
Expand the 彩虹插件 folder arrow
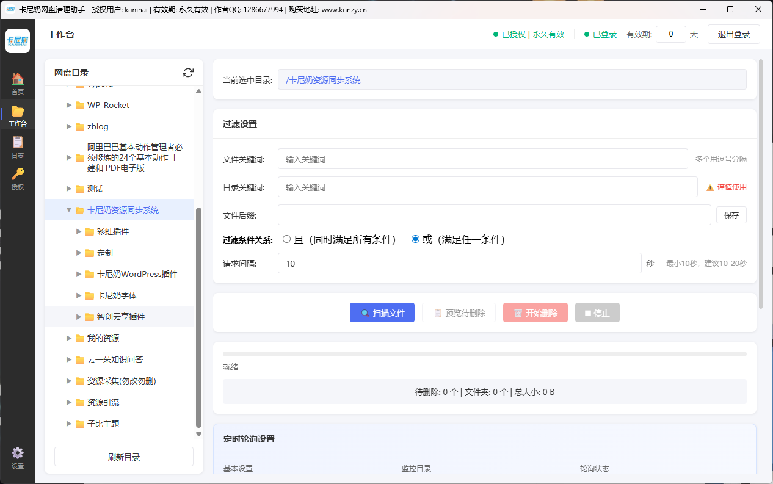(79, 231)
